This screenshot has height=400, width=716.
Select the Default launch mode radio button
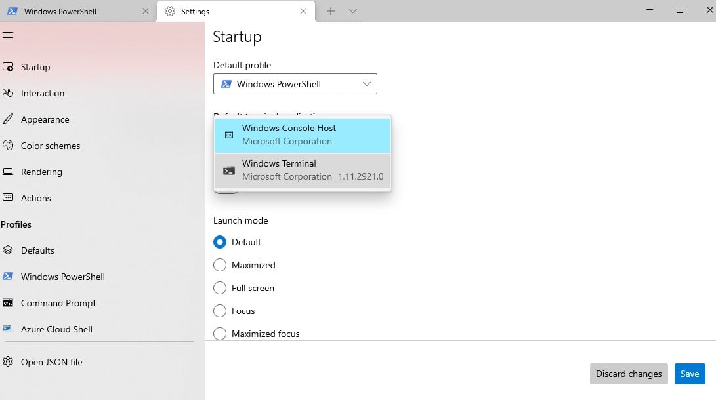coord(220,242)
